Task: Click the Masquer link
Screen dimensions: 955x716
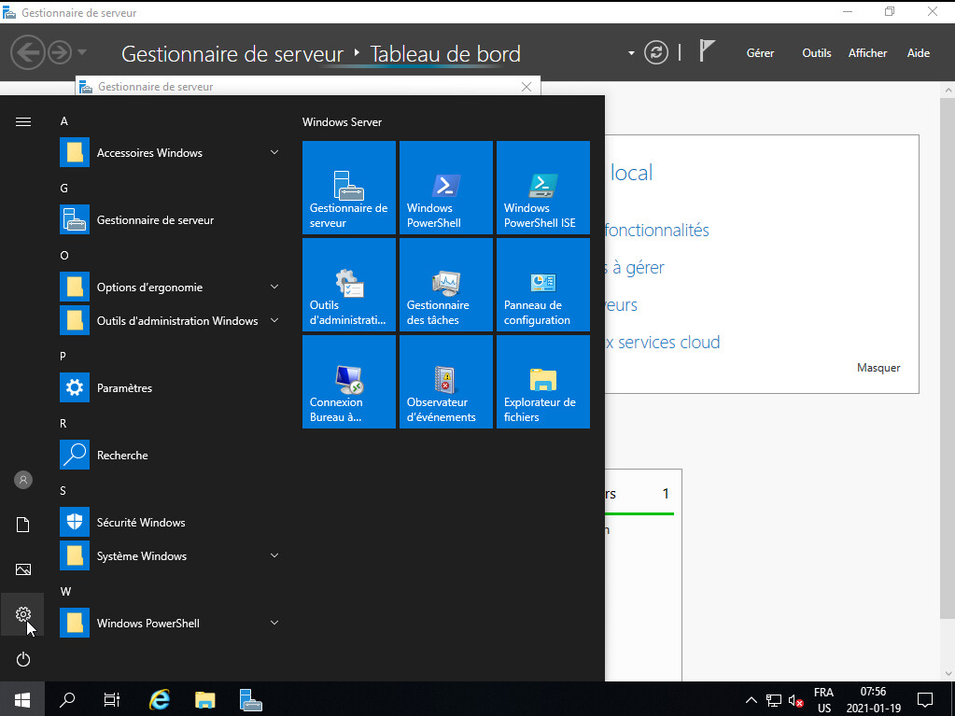Action: pyautogui.click(x=878, y=368)
